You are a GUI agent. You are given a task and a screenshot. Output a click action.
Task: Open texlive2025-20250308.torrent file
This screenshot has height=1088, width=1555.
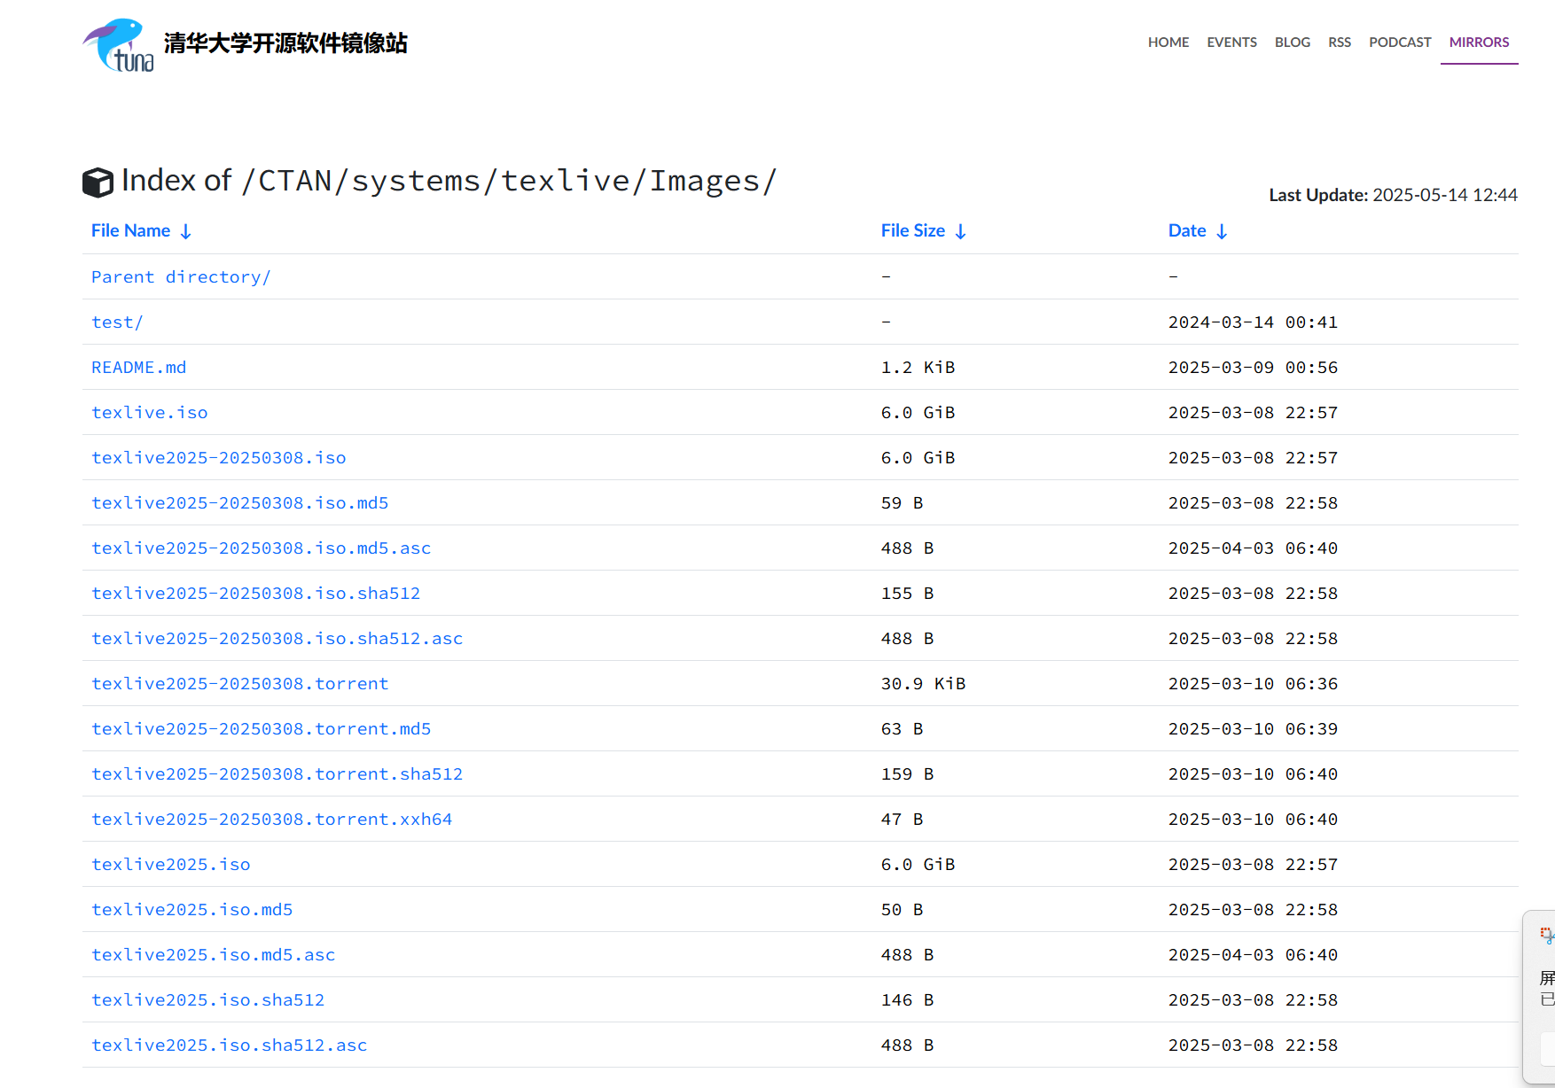[x=240, y=684]
